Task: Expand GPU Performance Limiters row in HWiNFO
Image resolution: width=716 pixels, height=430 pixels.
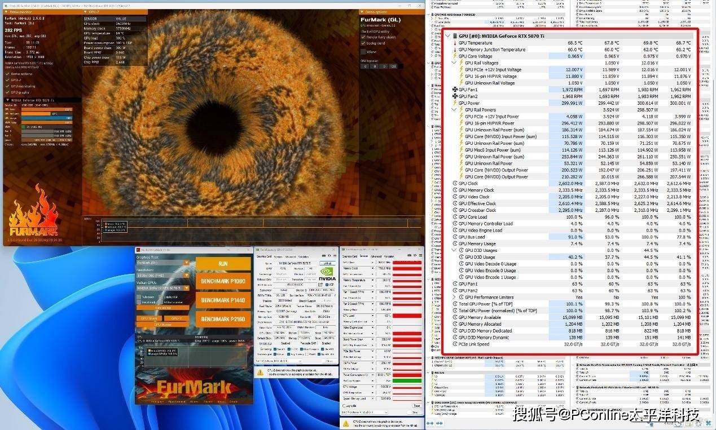Action: (455, 297)
